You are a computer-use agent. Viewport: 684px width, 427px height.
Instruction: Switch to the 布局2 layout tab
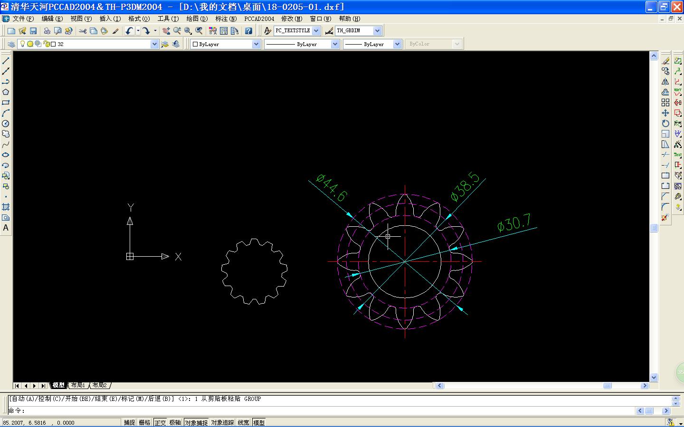pos(100,385)
